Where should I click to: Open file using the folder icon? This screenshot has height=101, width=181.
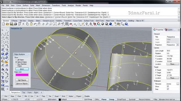pyautogui.click(x=7, y=24)
